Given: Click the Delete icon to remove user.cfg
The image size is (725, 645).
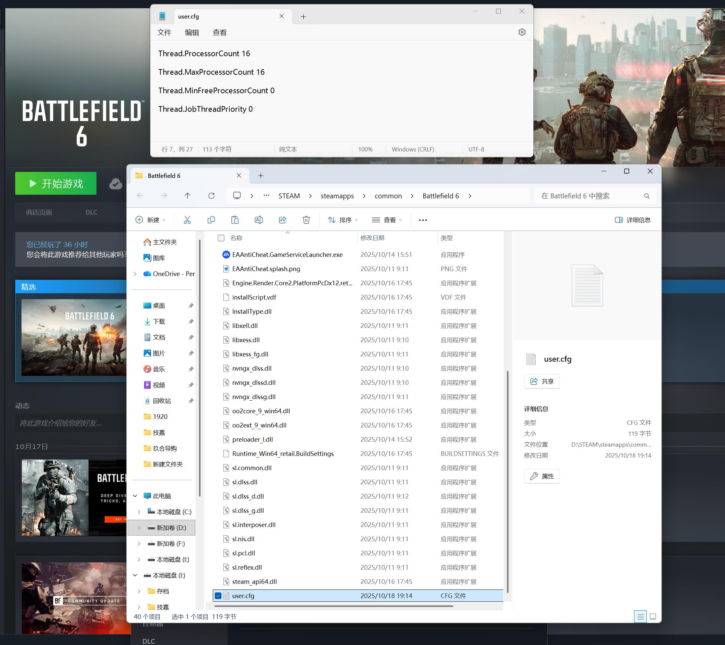Looking at the screenshot, I should click(306, 220).
